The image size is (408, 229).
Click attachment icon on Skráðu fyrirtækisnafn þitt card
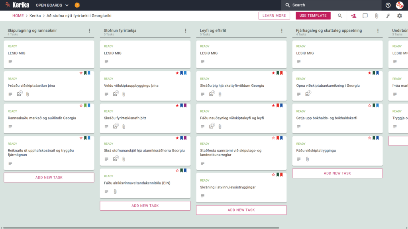coord(124,126)
